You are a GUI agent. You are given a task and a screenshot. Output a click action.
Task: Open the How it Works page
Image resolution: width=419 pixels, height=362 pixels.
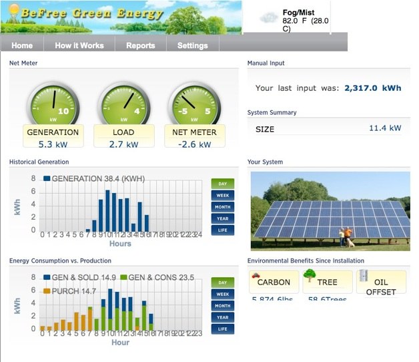[x=79, y=45]
